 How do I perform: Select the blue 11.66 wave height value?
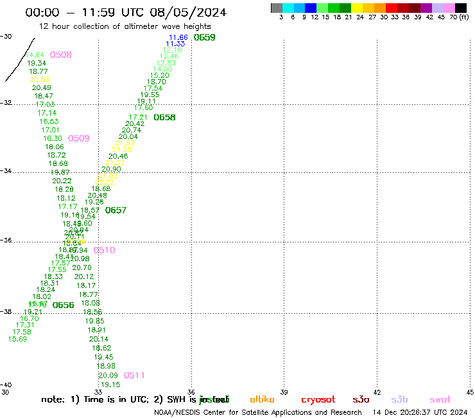pyautogui.click(x=178, y=37)
